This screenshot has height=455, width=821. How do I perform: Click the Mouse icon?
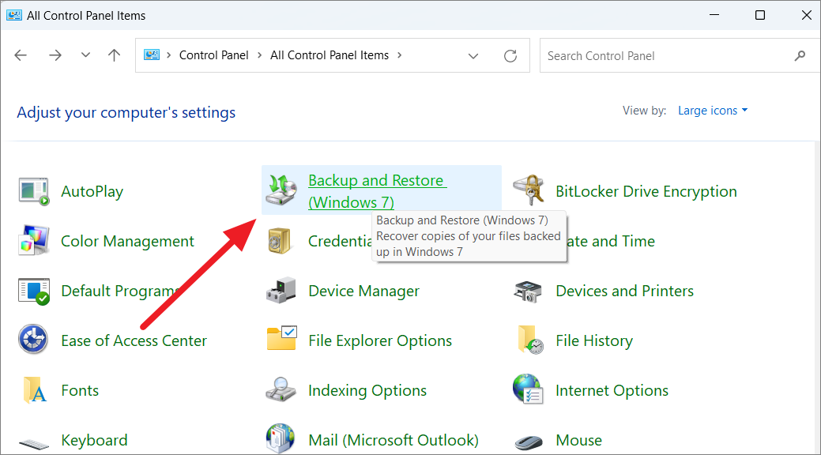point(529,443)
